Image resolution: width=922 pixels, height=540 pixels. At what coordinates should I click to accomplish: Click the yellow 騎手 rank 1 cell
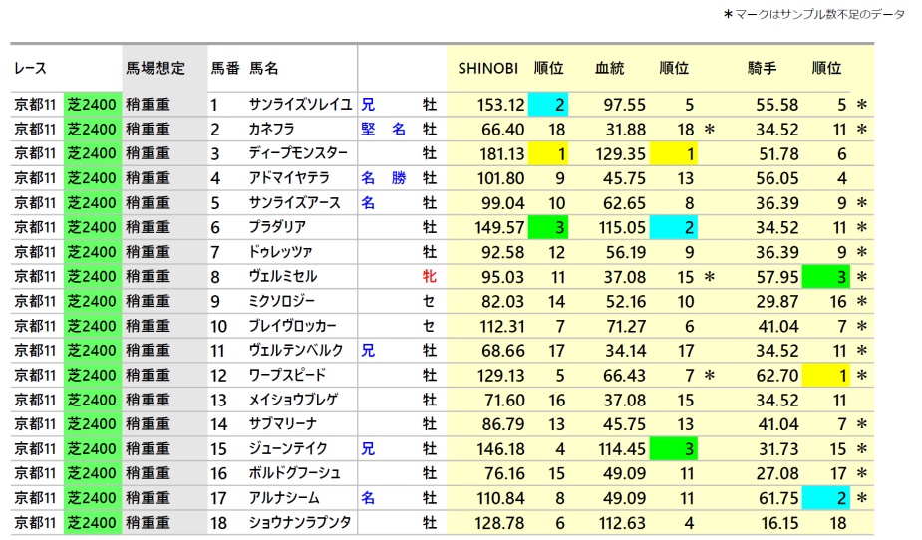click(830, 375)
